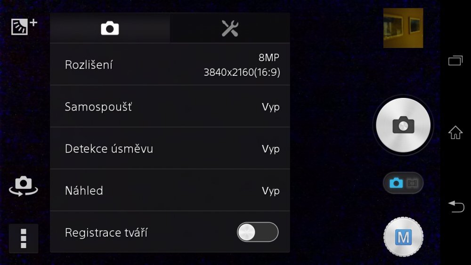Open Rozlišení 8MP resolution options
This screenshot has width=471, height=265.
170,64
